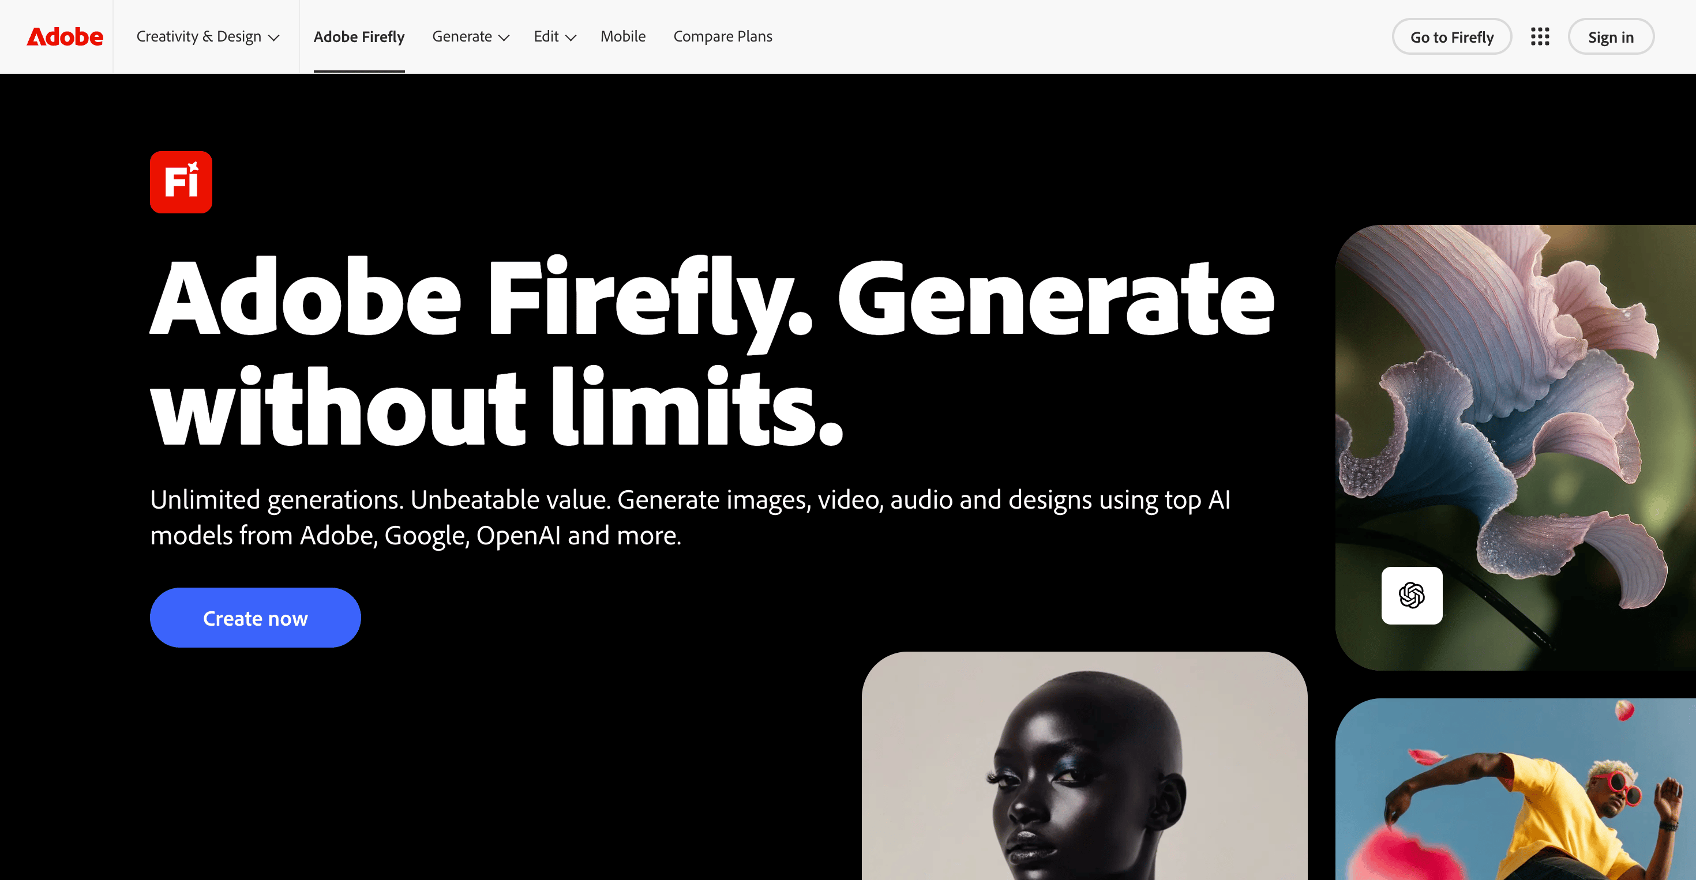Image resolution: width=1696 pixels, height=880 pixels.
Task: Click the blue Create now button
Action: 256,618
